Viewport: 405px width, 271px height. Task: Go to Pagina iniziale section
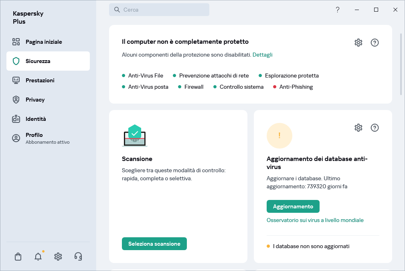coord(44,42)
